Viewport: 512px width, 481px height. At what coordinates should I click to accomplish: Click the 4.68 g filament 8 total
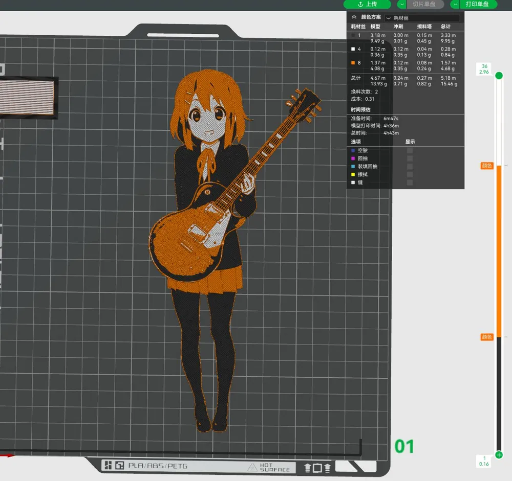[x=447, y=68]
